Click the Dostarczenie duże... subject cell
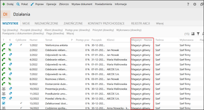 [x=56, y=84]
